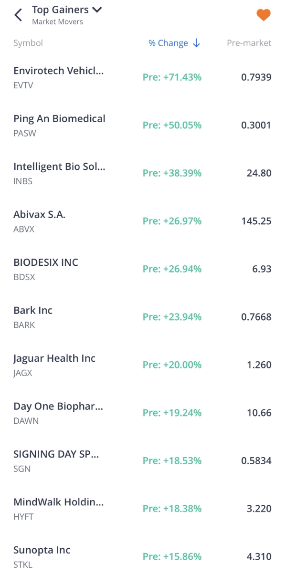Expand the Top Gainers dropdown chevron
Image resolution: width=285 pixels, height=585 pixels.
click(x=98, y=10)
